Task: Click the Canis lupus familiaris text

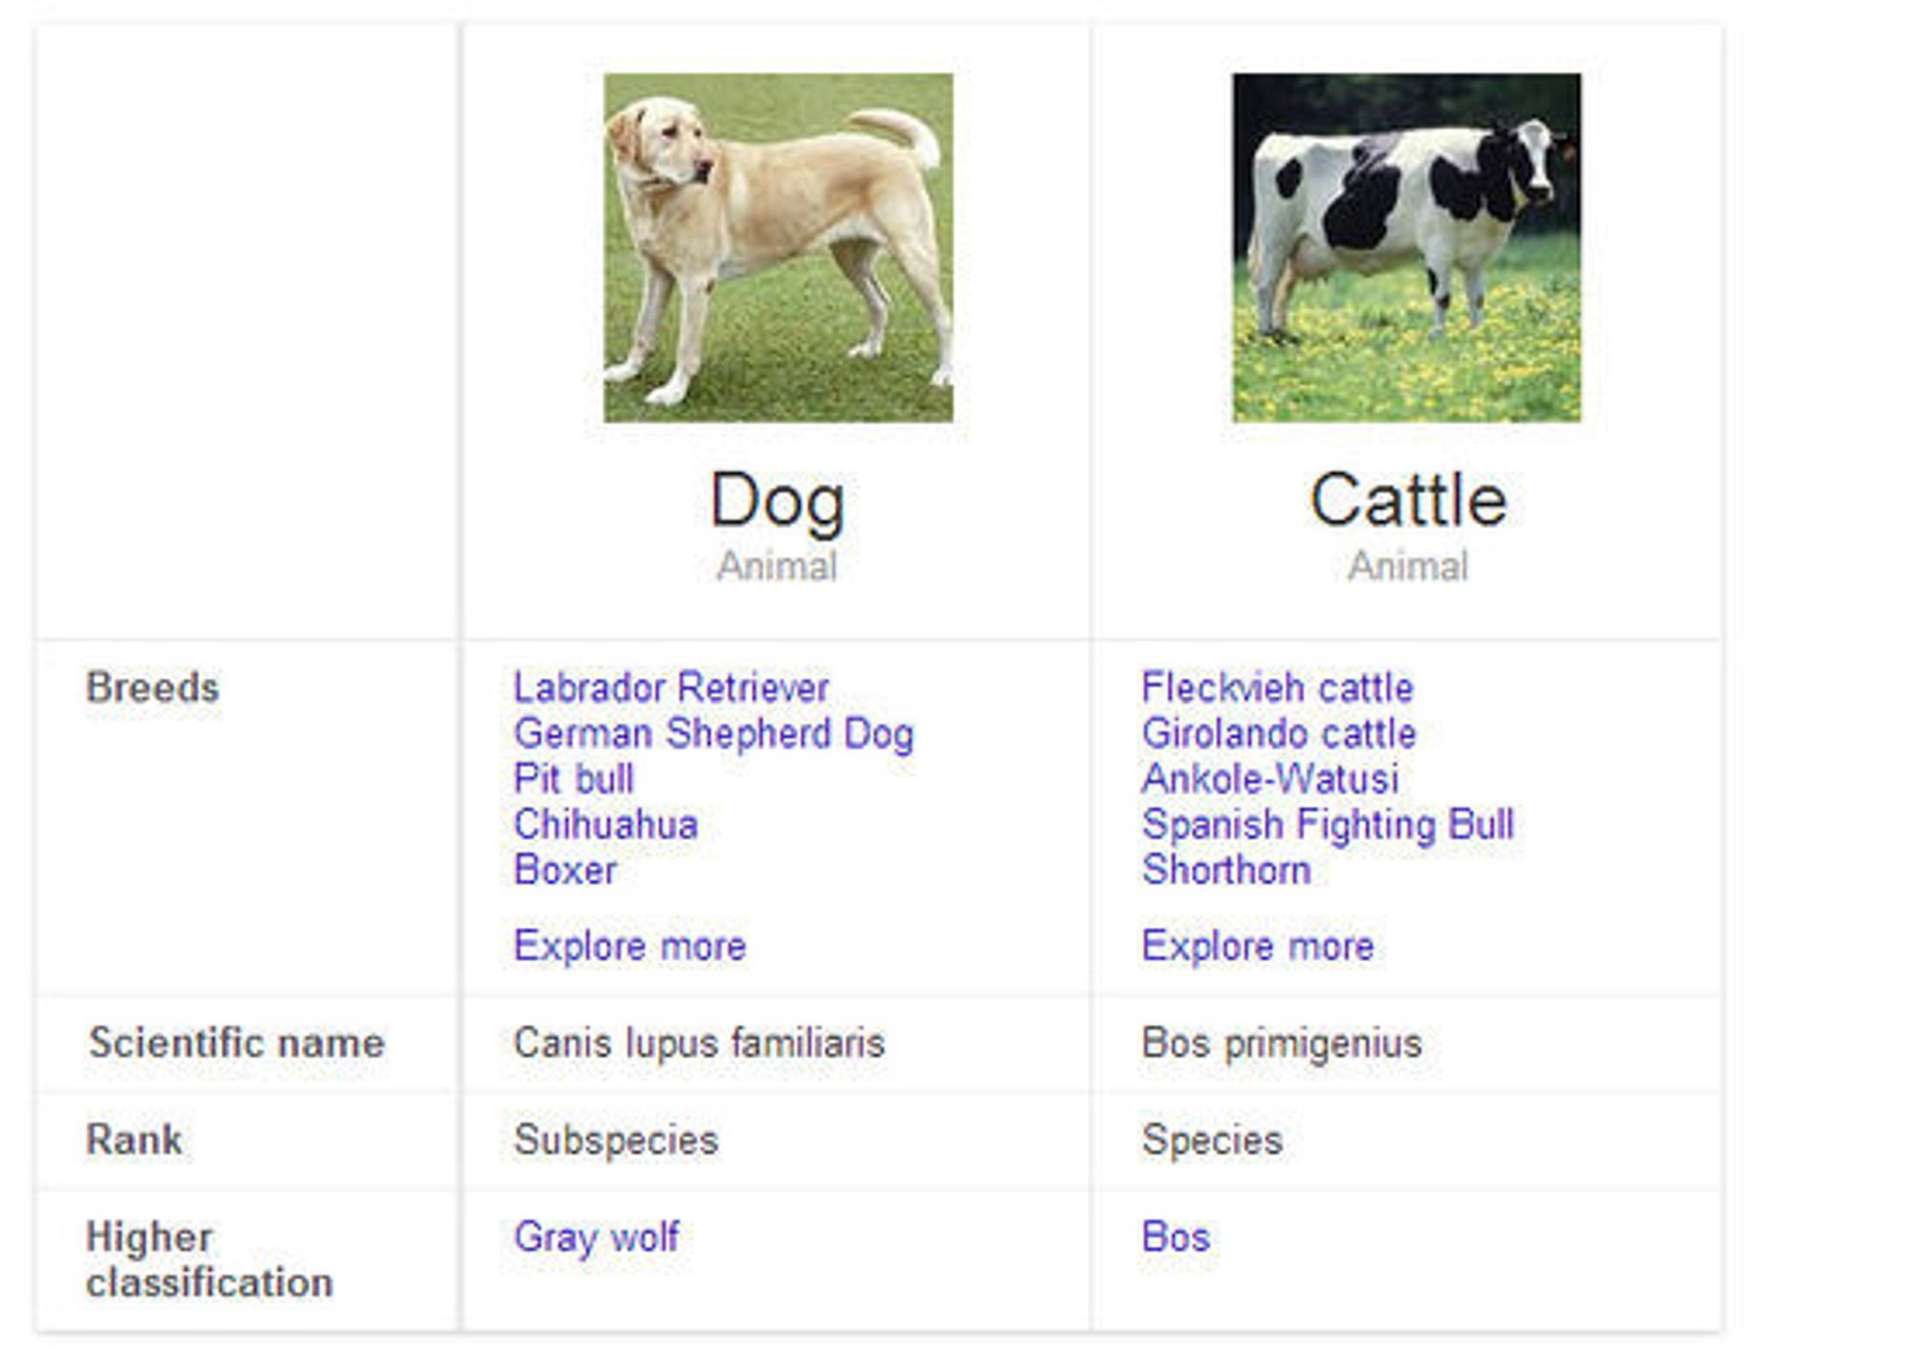Action: pyautogui.click(x=700, y=1043)
